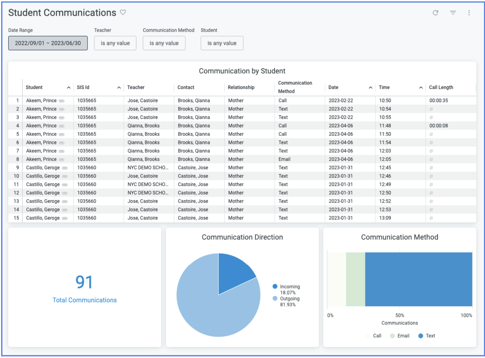Click the refresh dashboard icon
This screenshot has height=358, width=485.
point(435,13)
